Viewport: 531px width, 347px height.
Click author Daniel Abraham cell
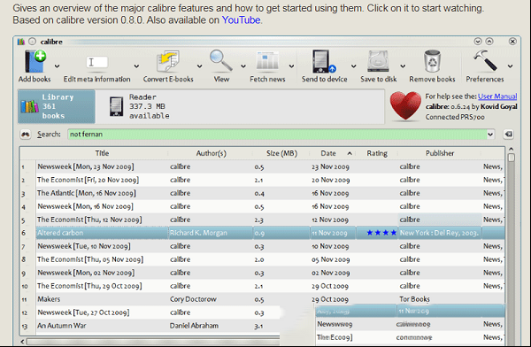(x=194, y=326)
